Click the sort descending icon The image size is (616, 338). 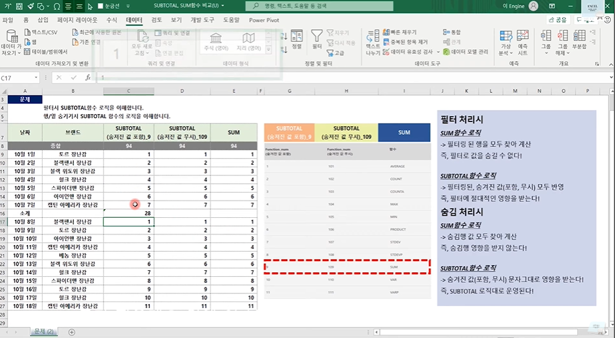point(284,49)
